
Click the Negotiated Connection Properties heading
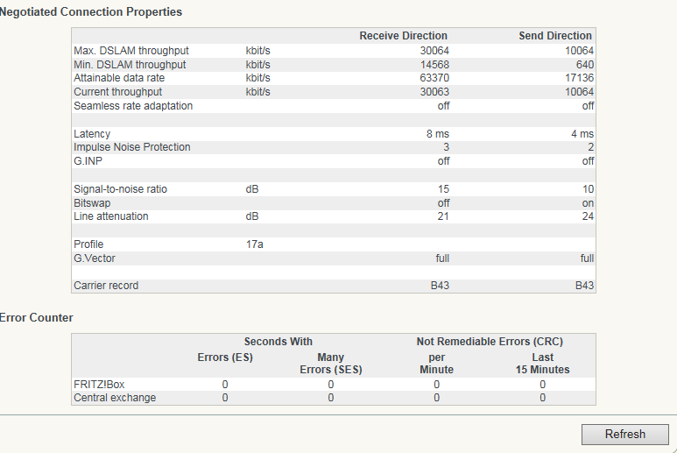(x=92, y=12)
